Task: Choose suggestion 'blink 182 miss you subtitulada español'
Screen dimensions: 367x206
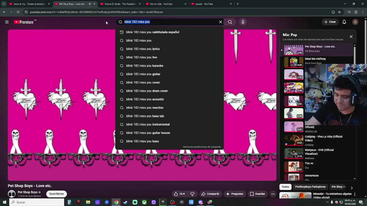Action: coord(169,32)
